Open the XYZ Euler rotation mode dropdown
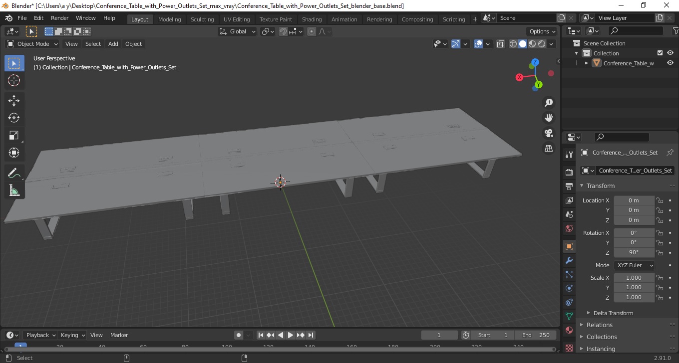This screenshot has height=363, width=679. point(634,265)
